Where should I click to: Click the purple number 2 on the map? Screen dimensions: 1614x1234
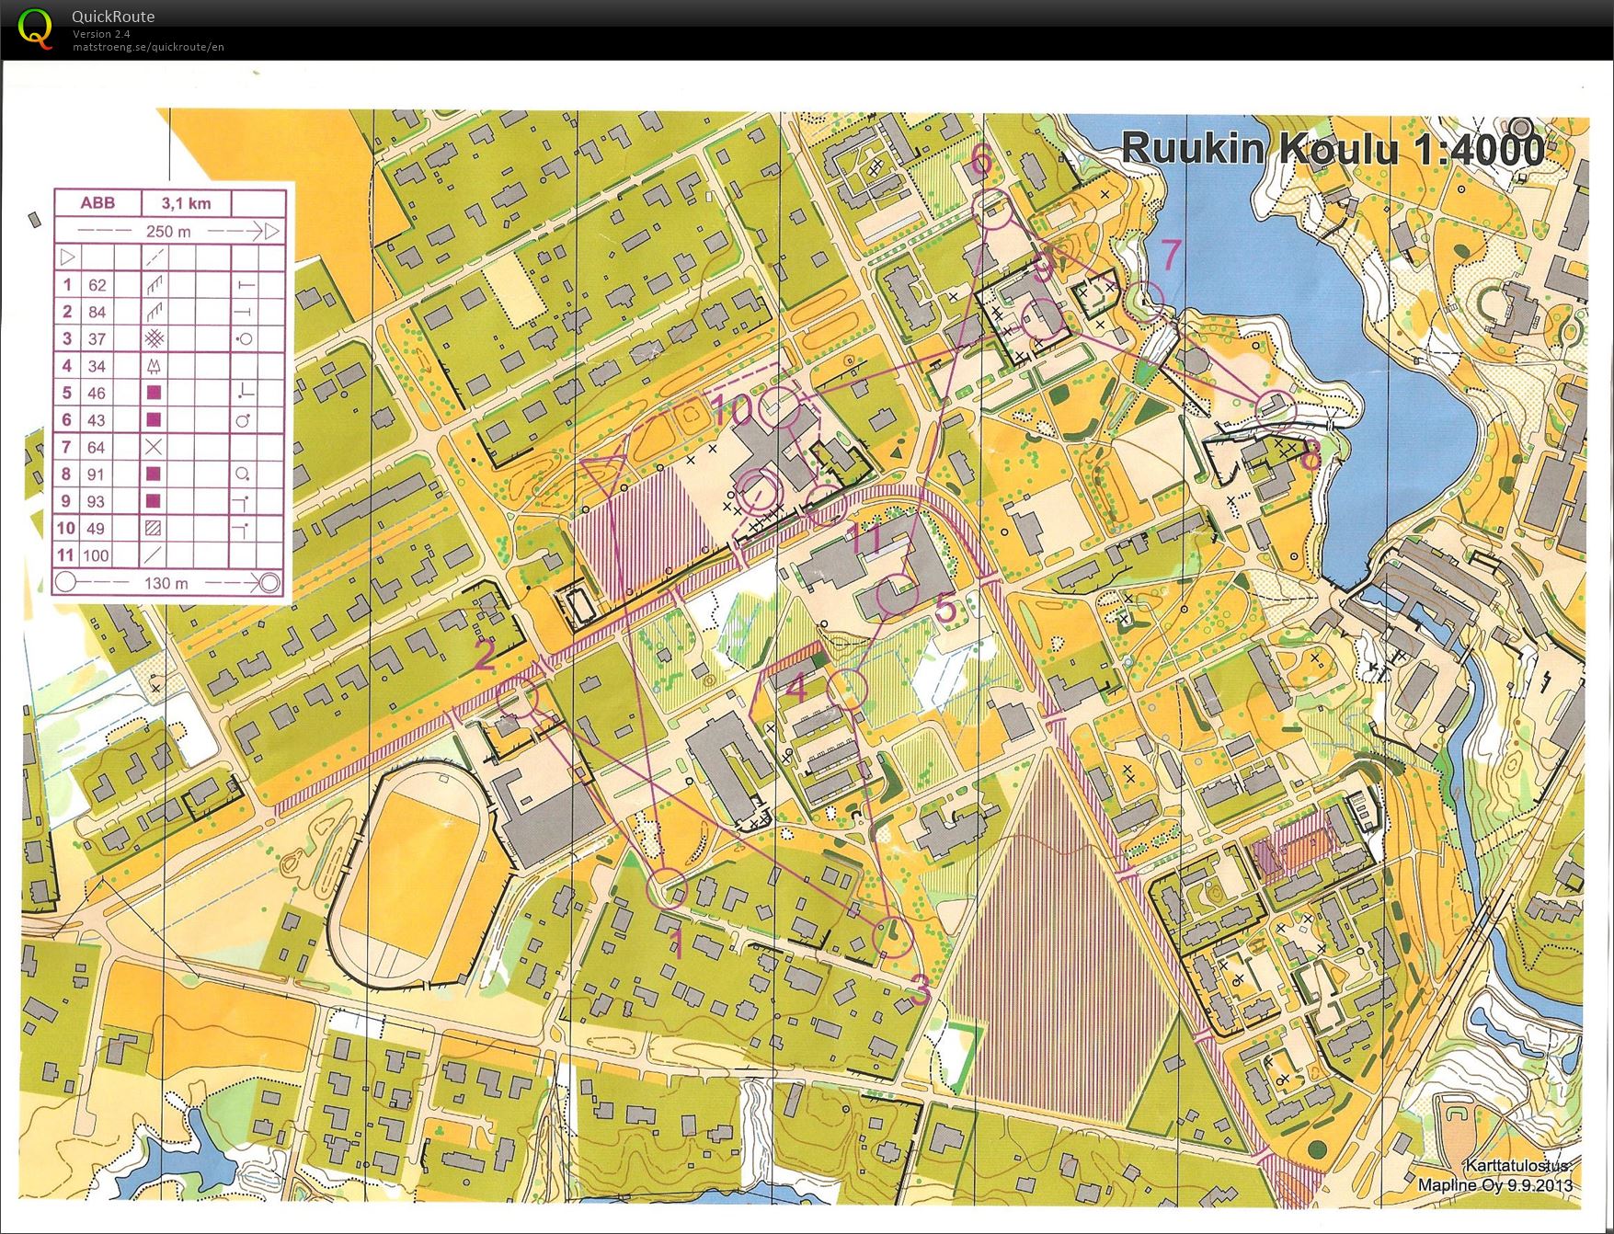pyautogui.click(x=485, y=654)
